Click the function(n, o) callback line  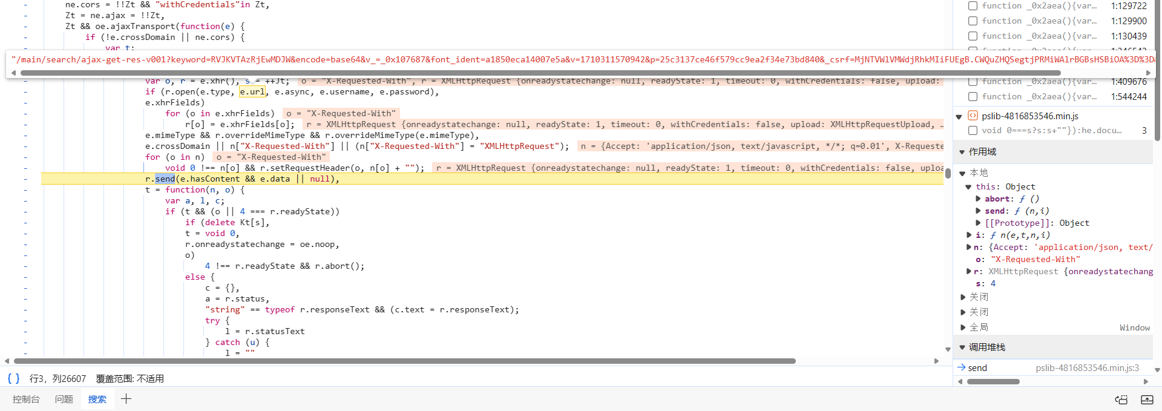[195, 189]
